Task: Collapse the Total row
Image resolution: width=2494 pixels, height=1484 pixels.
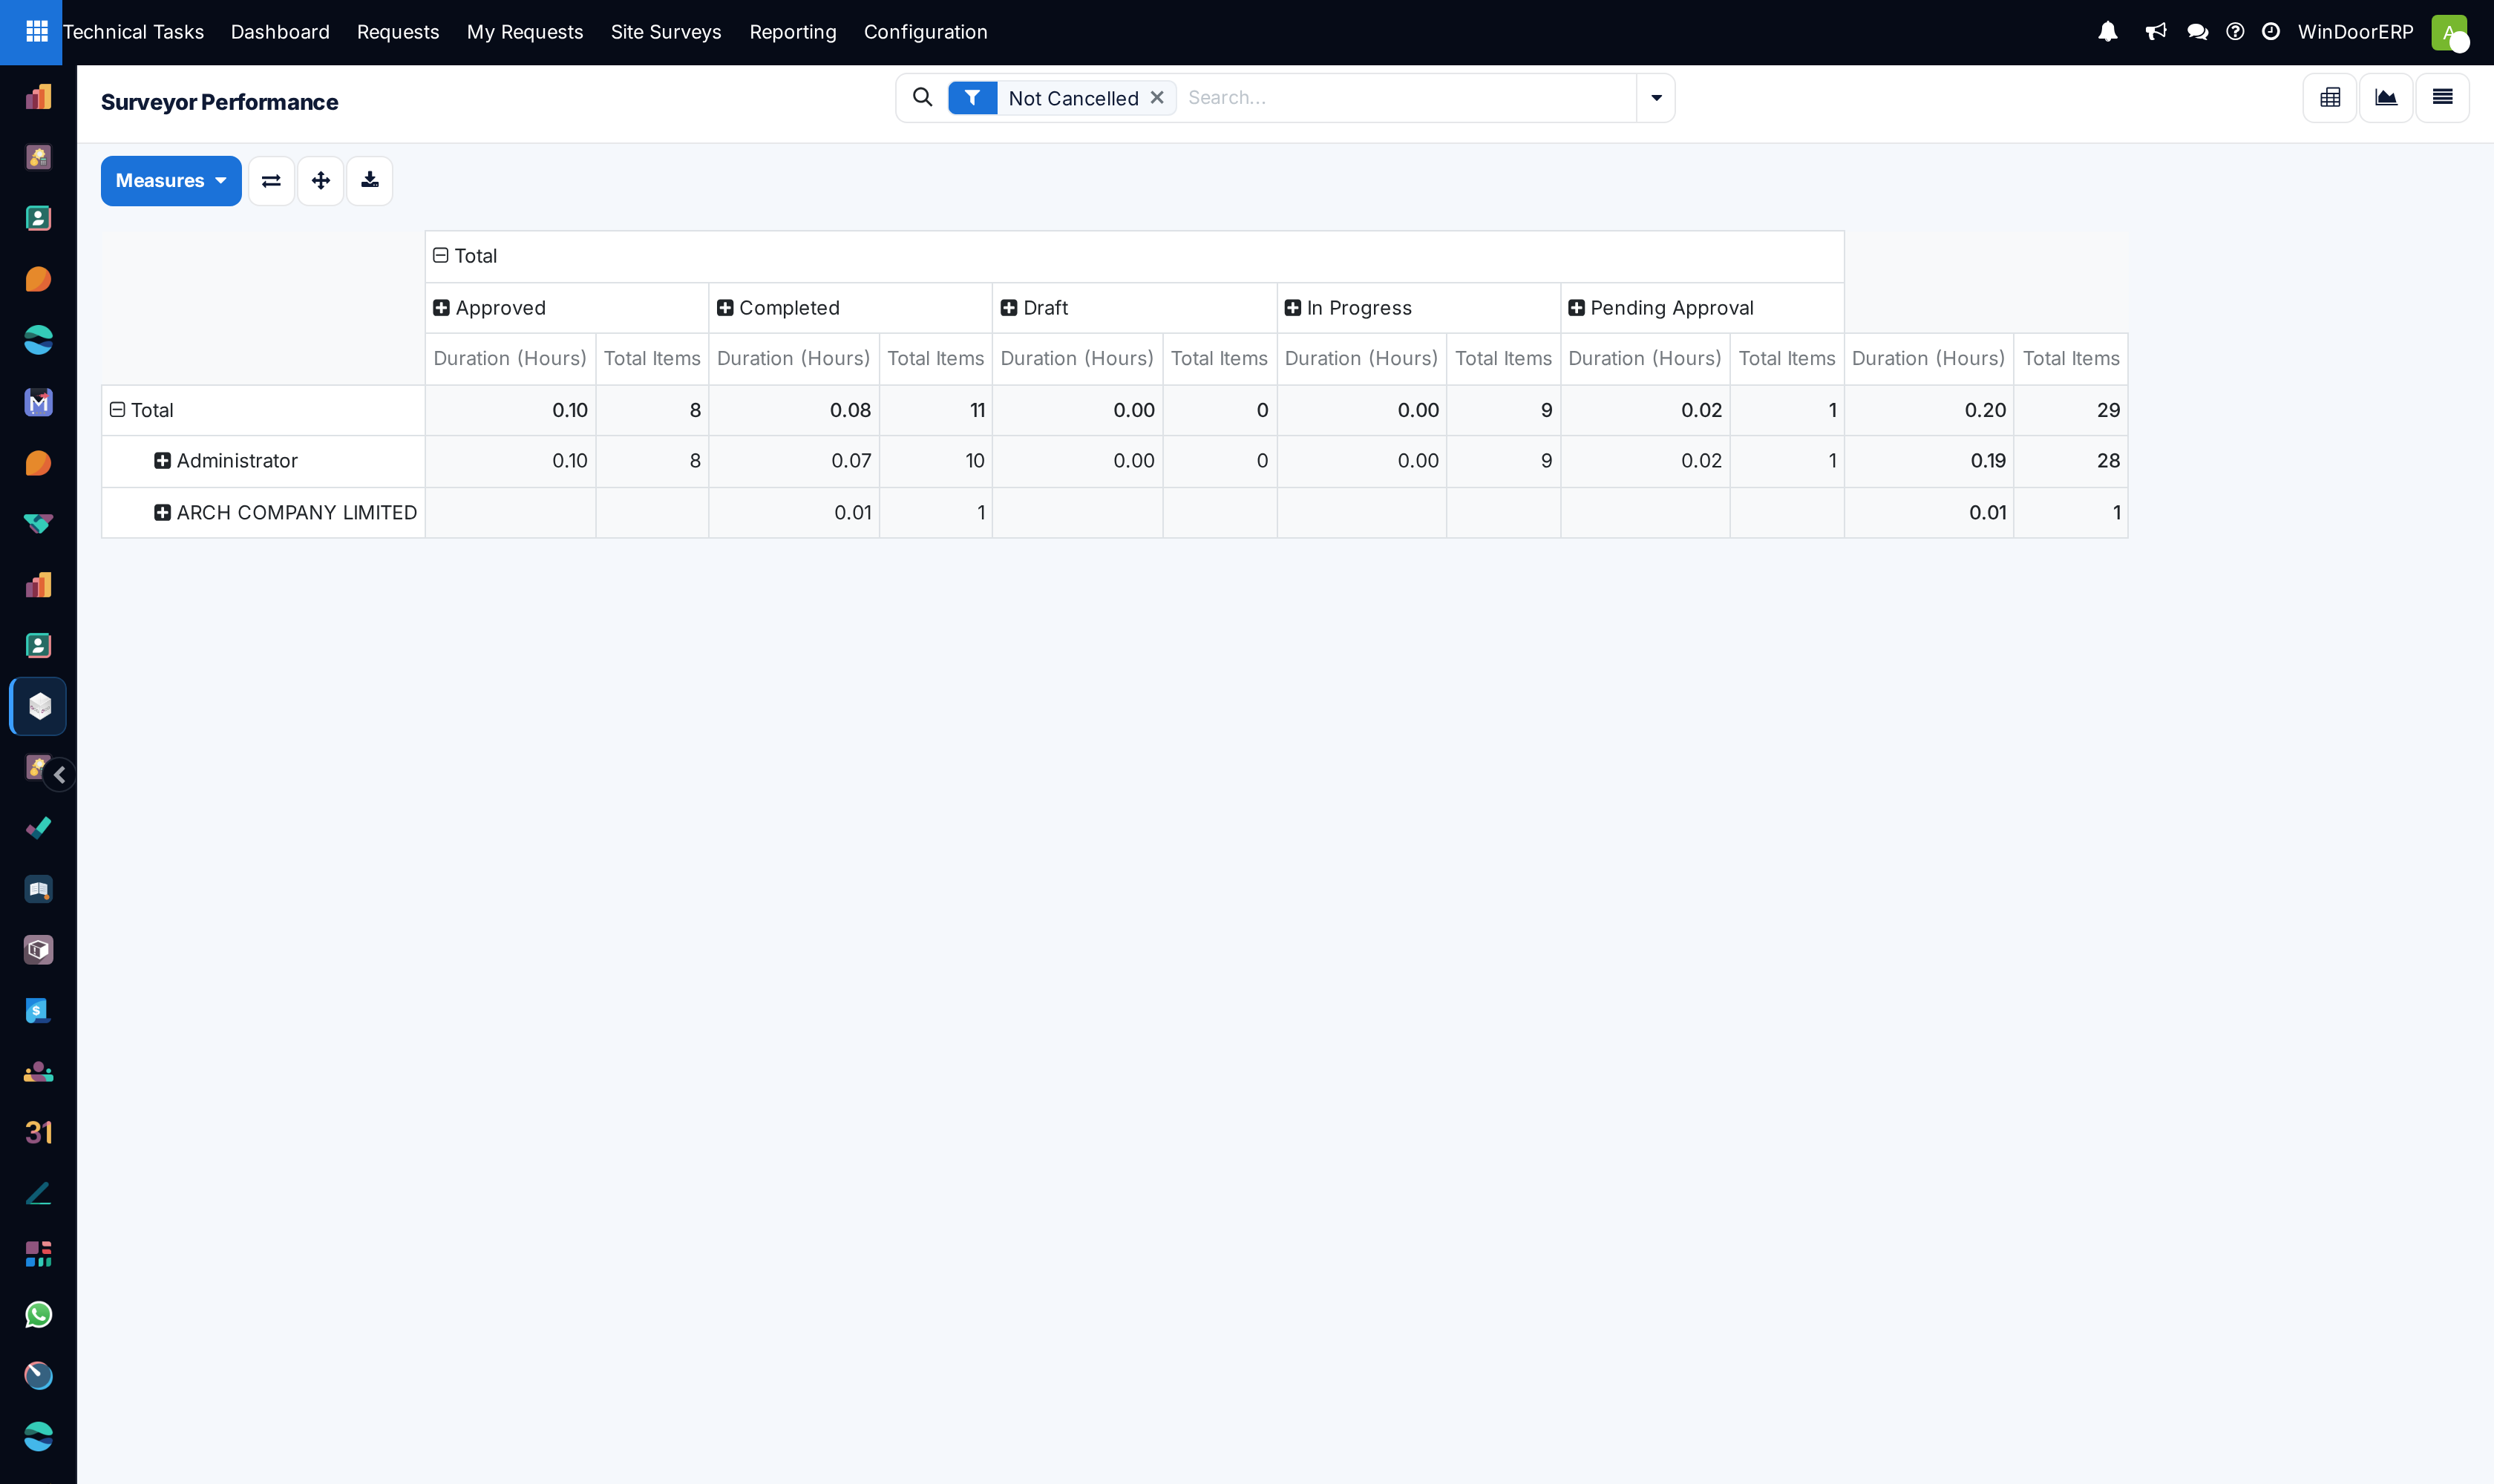Action: click(x=117, y=410)
